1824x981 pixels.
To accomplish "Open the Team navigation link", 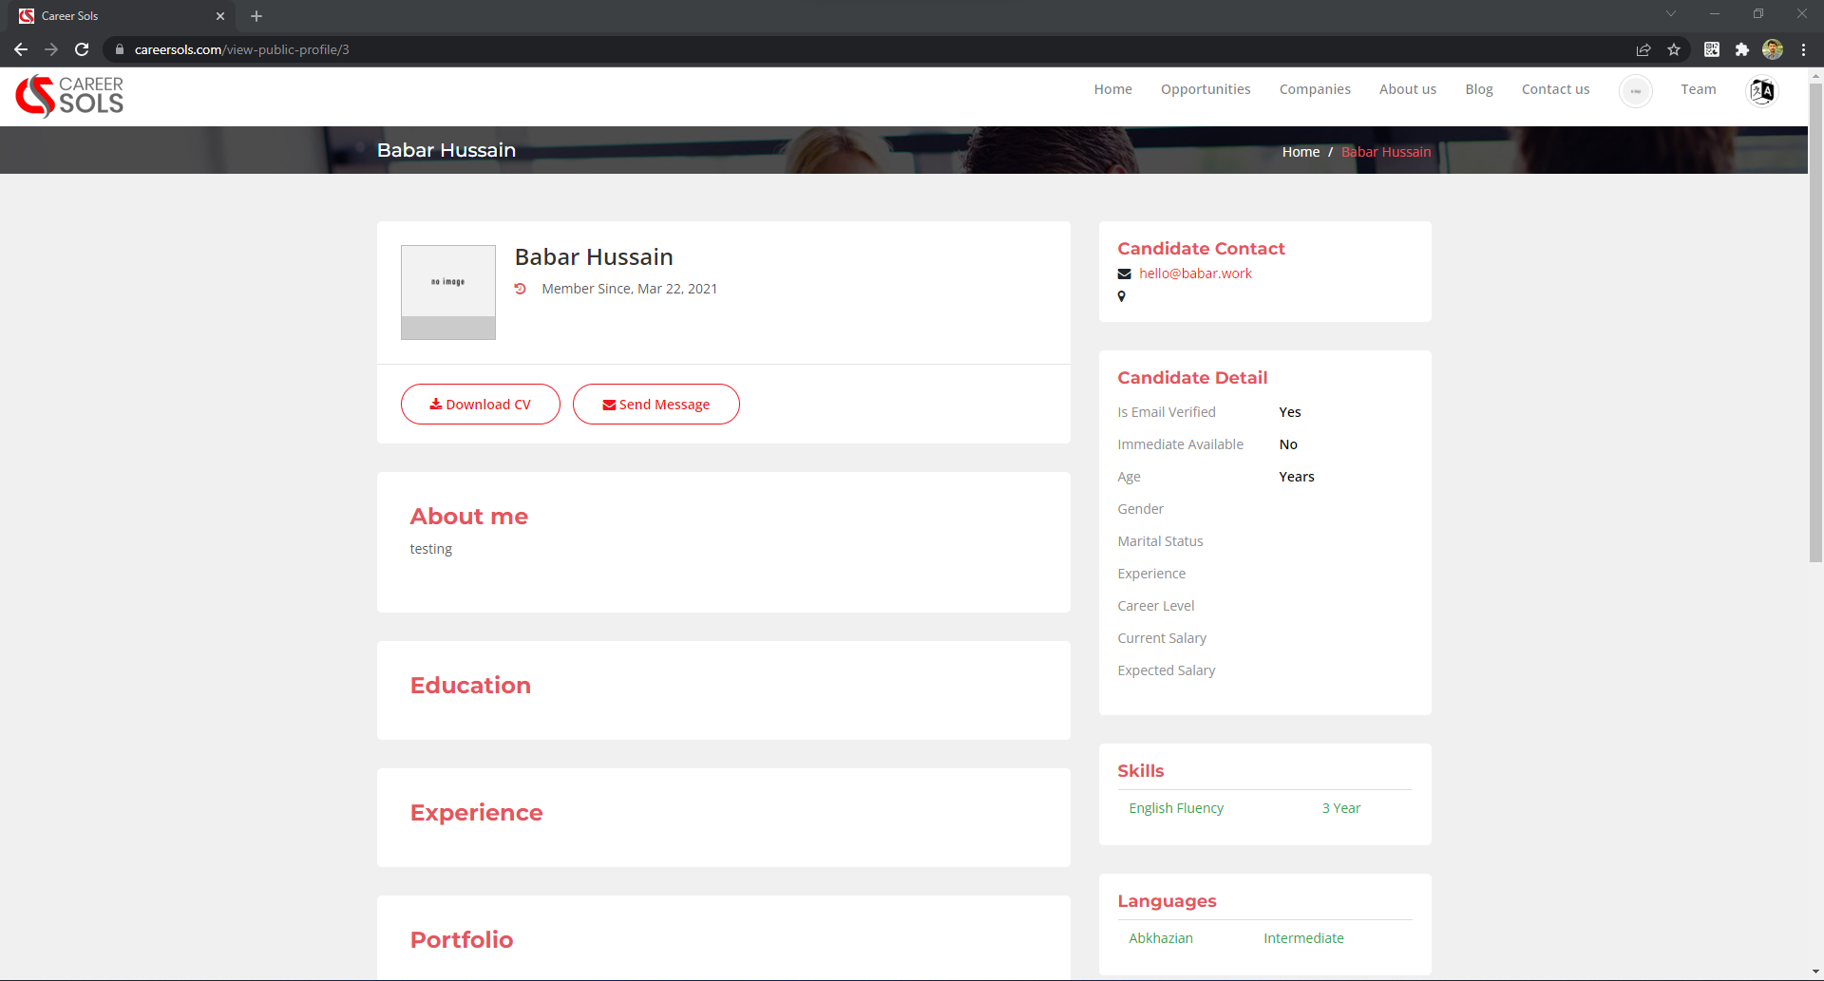I will pyautogui.click(x=1698, y=89).
